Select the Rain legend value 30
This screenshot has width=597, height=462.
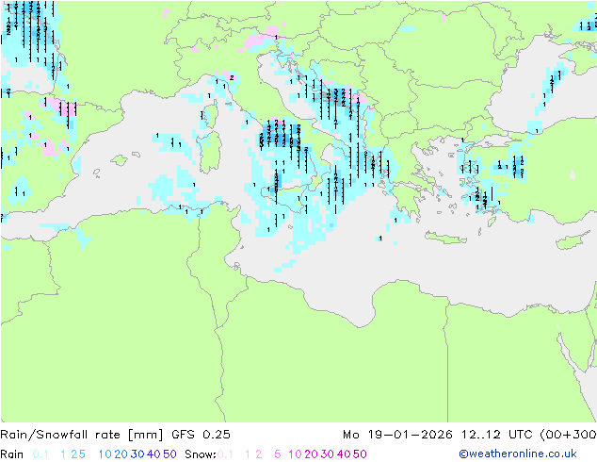(137, 454)
